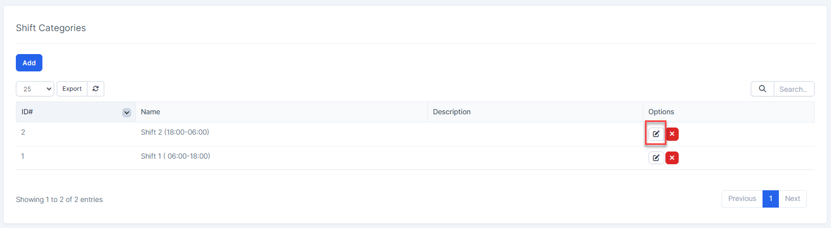The height and width of the screenshot is (228, 831).
Task: Focus the Search input field
Action: point(793,89)
